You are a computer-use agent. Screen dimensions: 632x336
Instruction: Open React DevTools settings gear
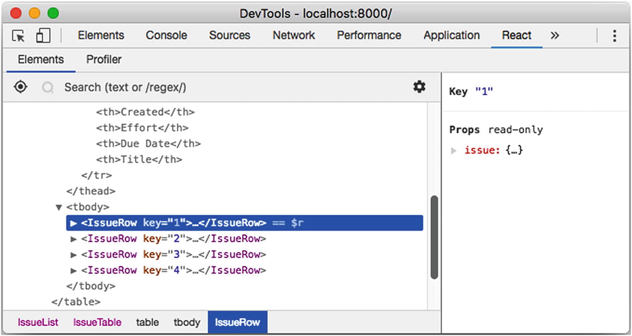click(419, 87)
